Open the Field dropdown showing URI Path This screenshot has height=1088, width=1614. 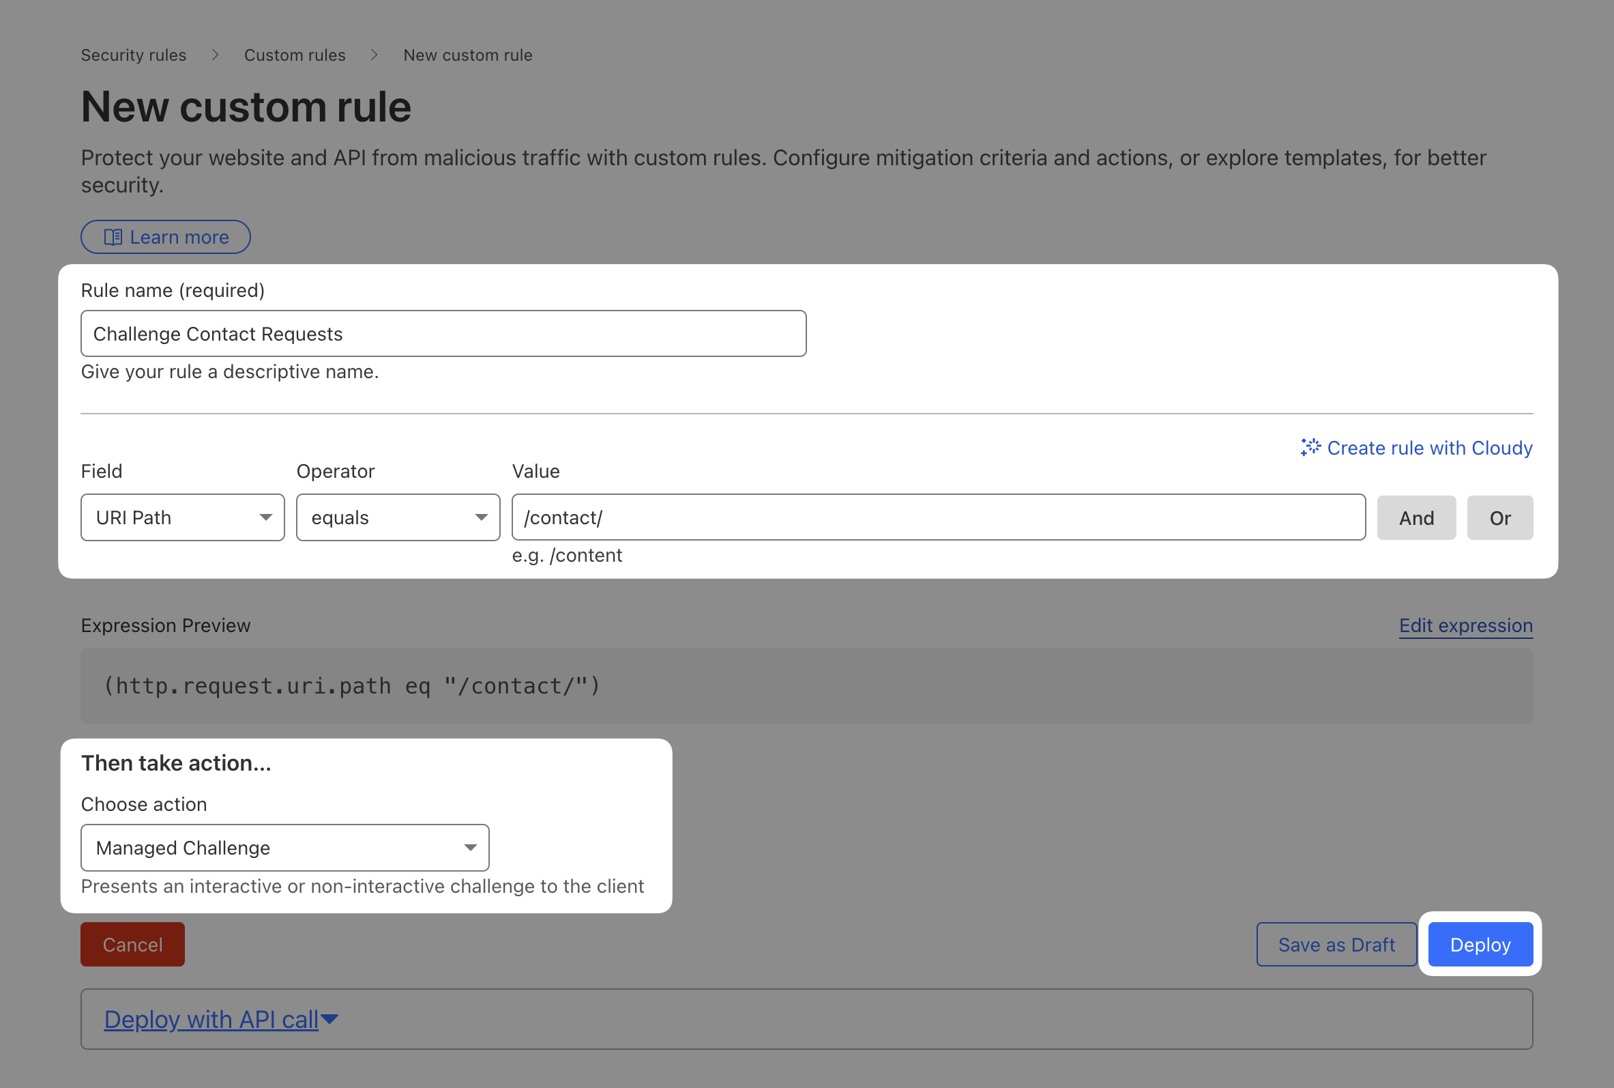pos(183,517)
